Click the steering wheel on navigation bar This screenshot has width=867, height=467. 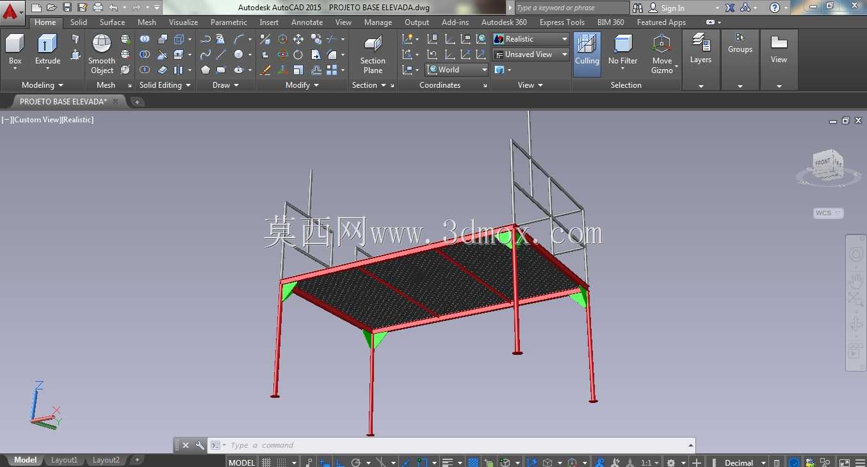point(855,255)
